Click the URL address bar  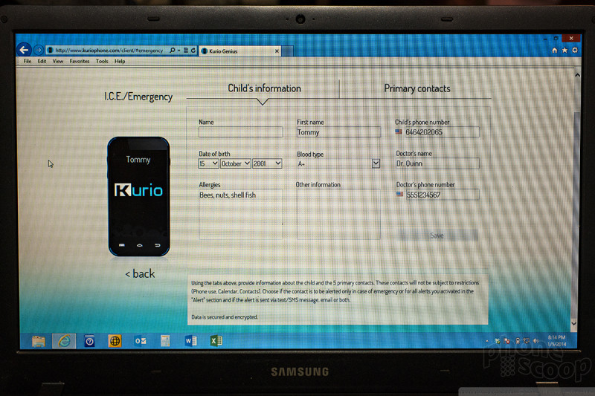coord(109,50)
